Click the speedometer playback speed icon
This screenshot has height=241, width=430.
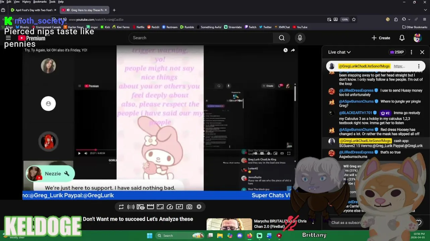170,207
